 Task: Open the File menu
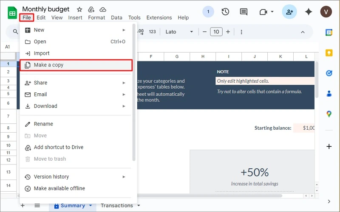coord(27,17)
